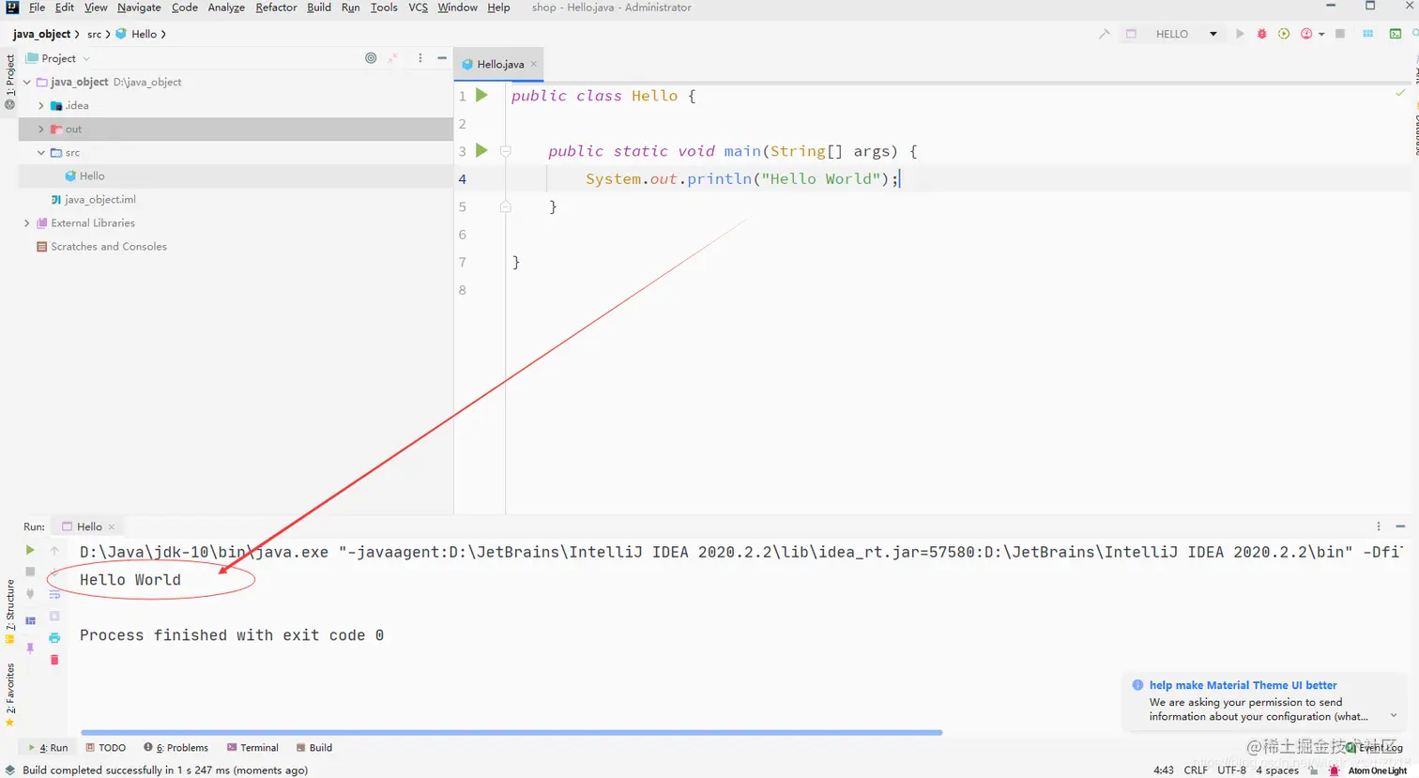Pin the Run tab with pin icon
The width and height of the screenshot is (1419, 778).
(30, 648)
